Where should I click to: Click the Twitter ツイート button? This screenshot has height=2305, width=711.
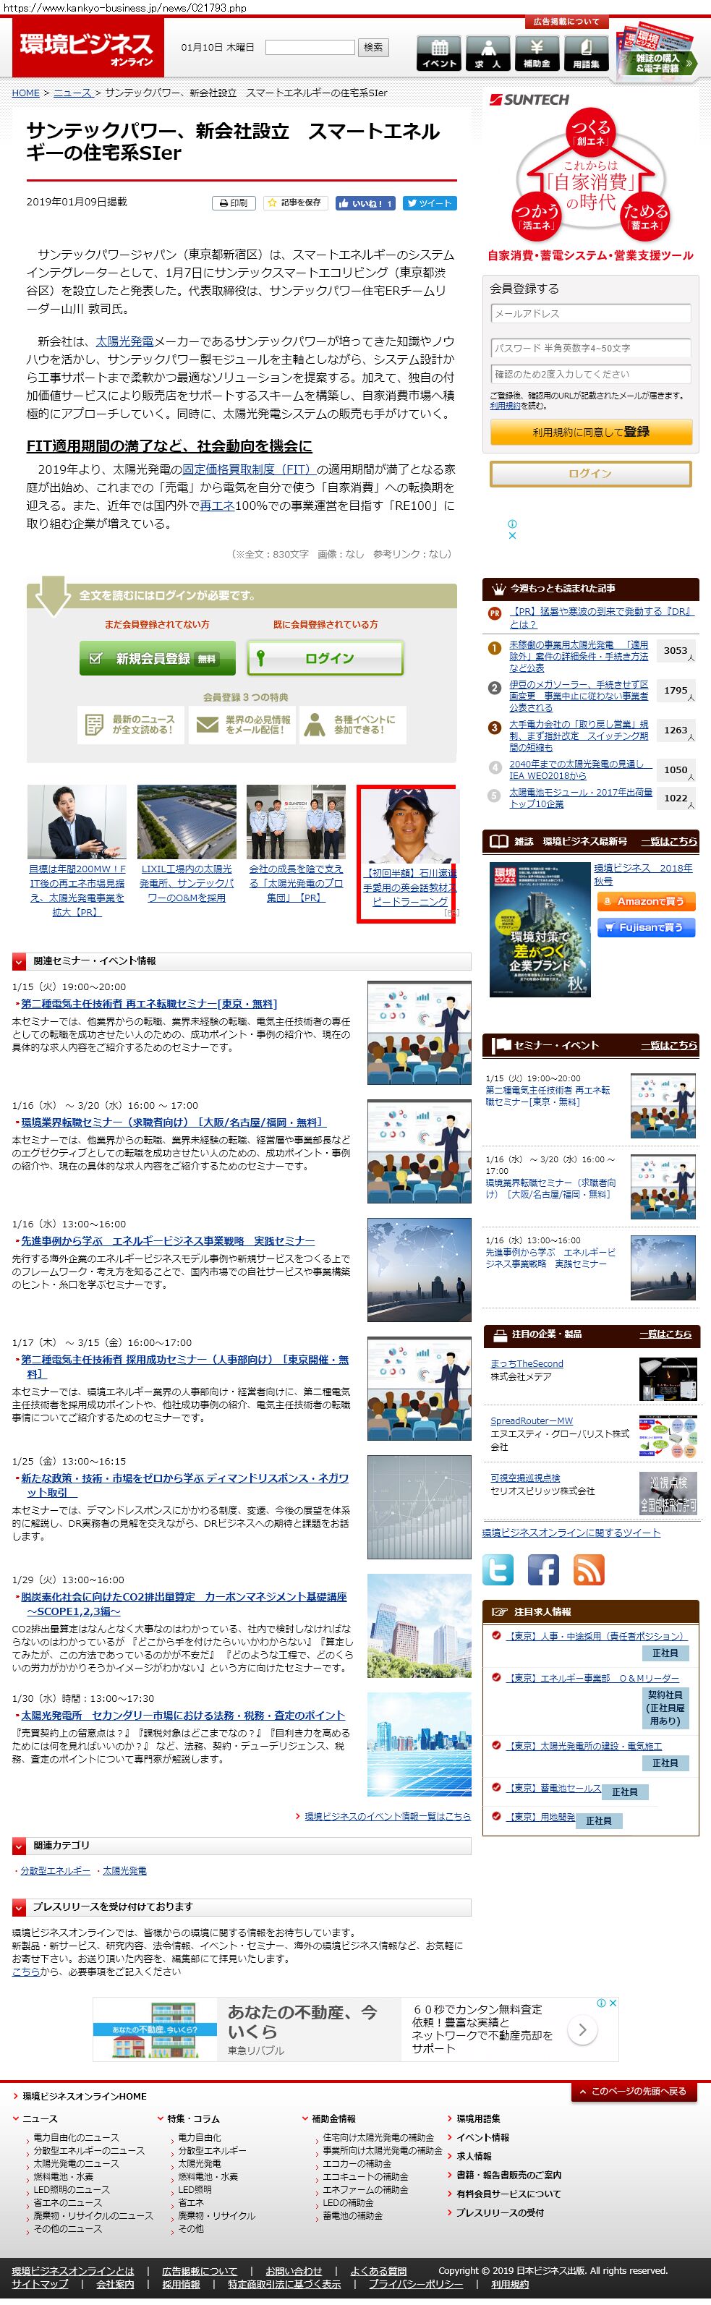(x=430, y=203)
